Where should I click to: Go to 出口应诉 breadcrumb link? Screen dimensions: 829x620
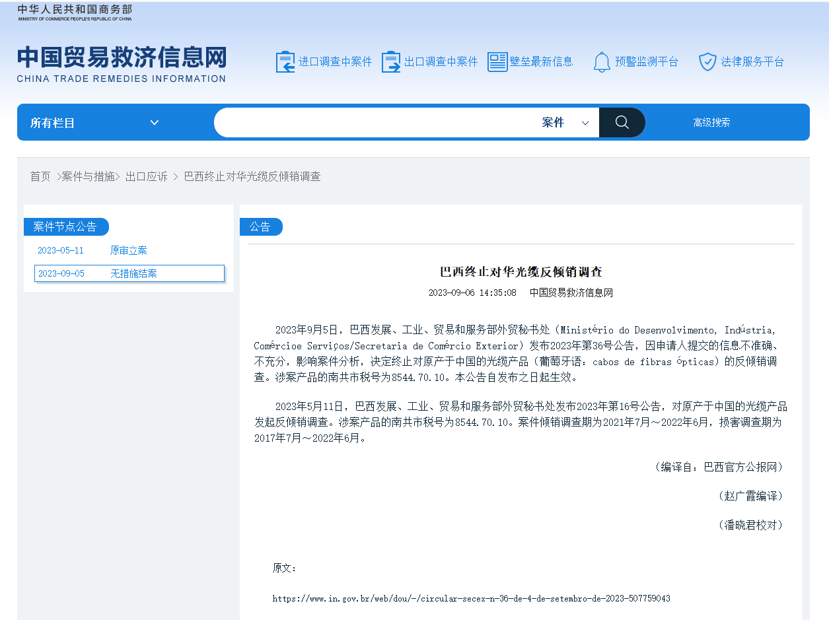(147, 176)
